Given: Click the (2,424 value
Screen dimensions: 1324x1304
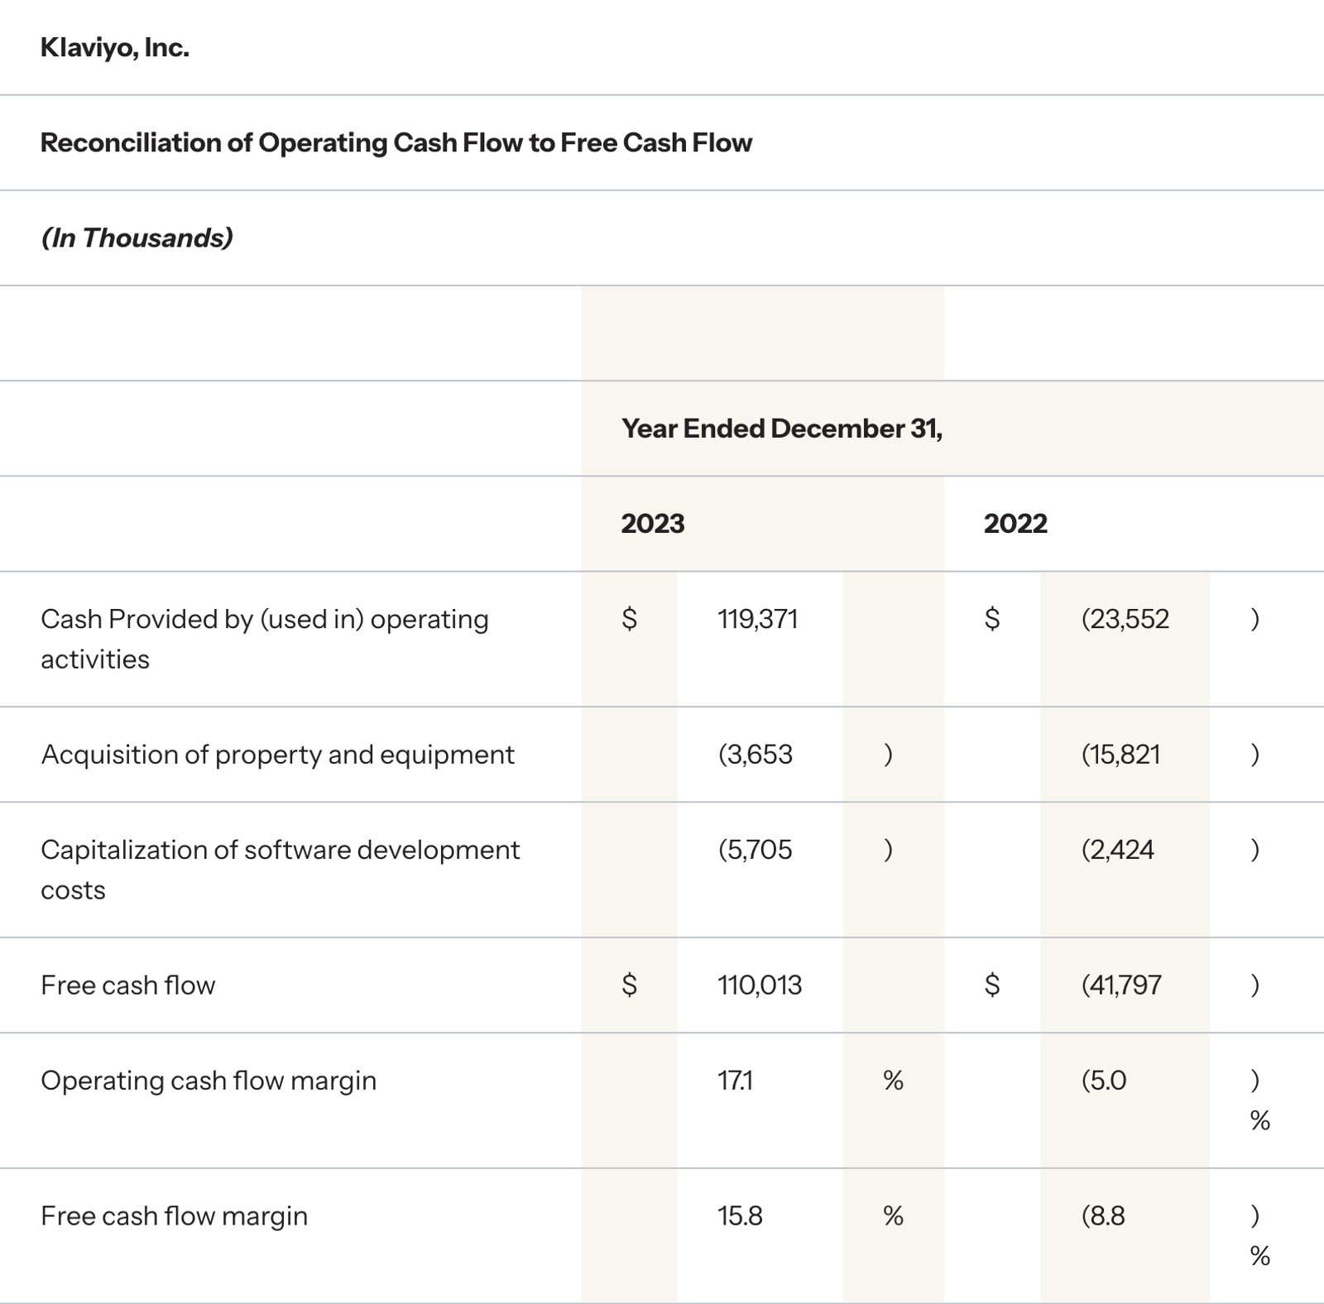Looking at the screenshot, I should [1118, 850].
